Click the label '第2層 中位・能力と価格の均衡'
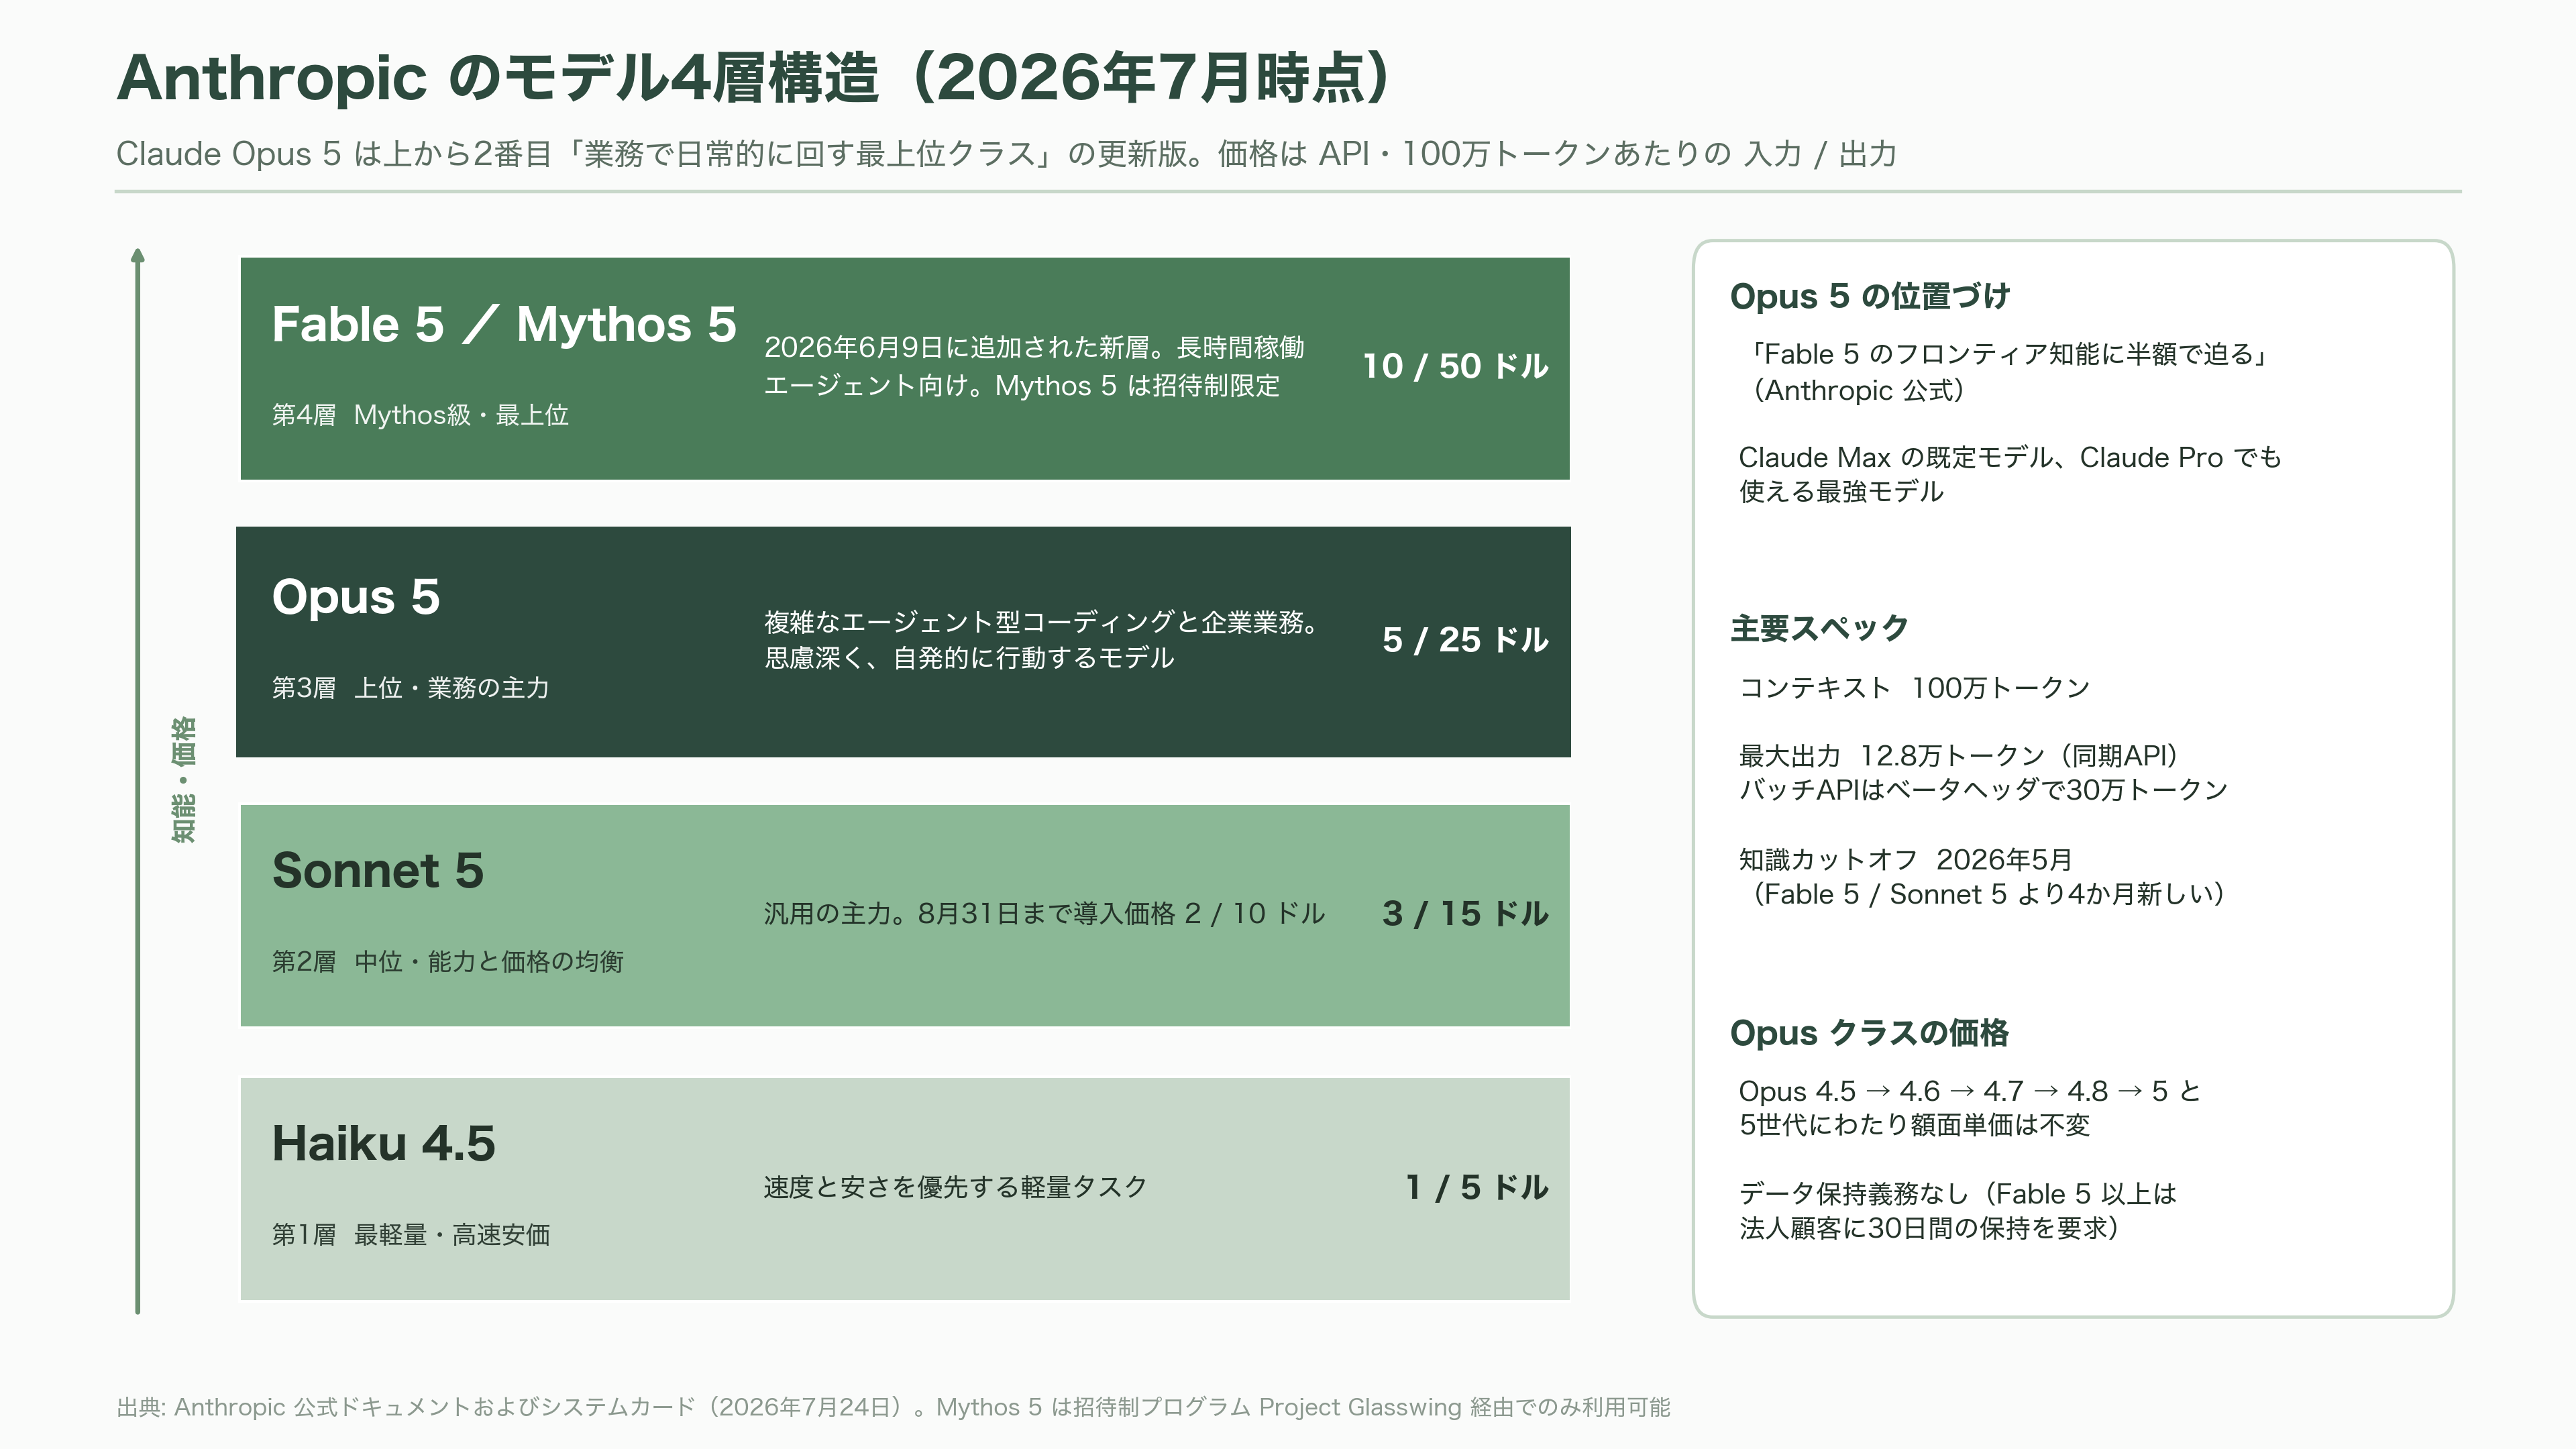Screen dimensions: 2576x1449 click(x=447, y=962)
